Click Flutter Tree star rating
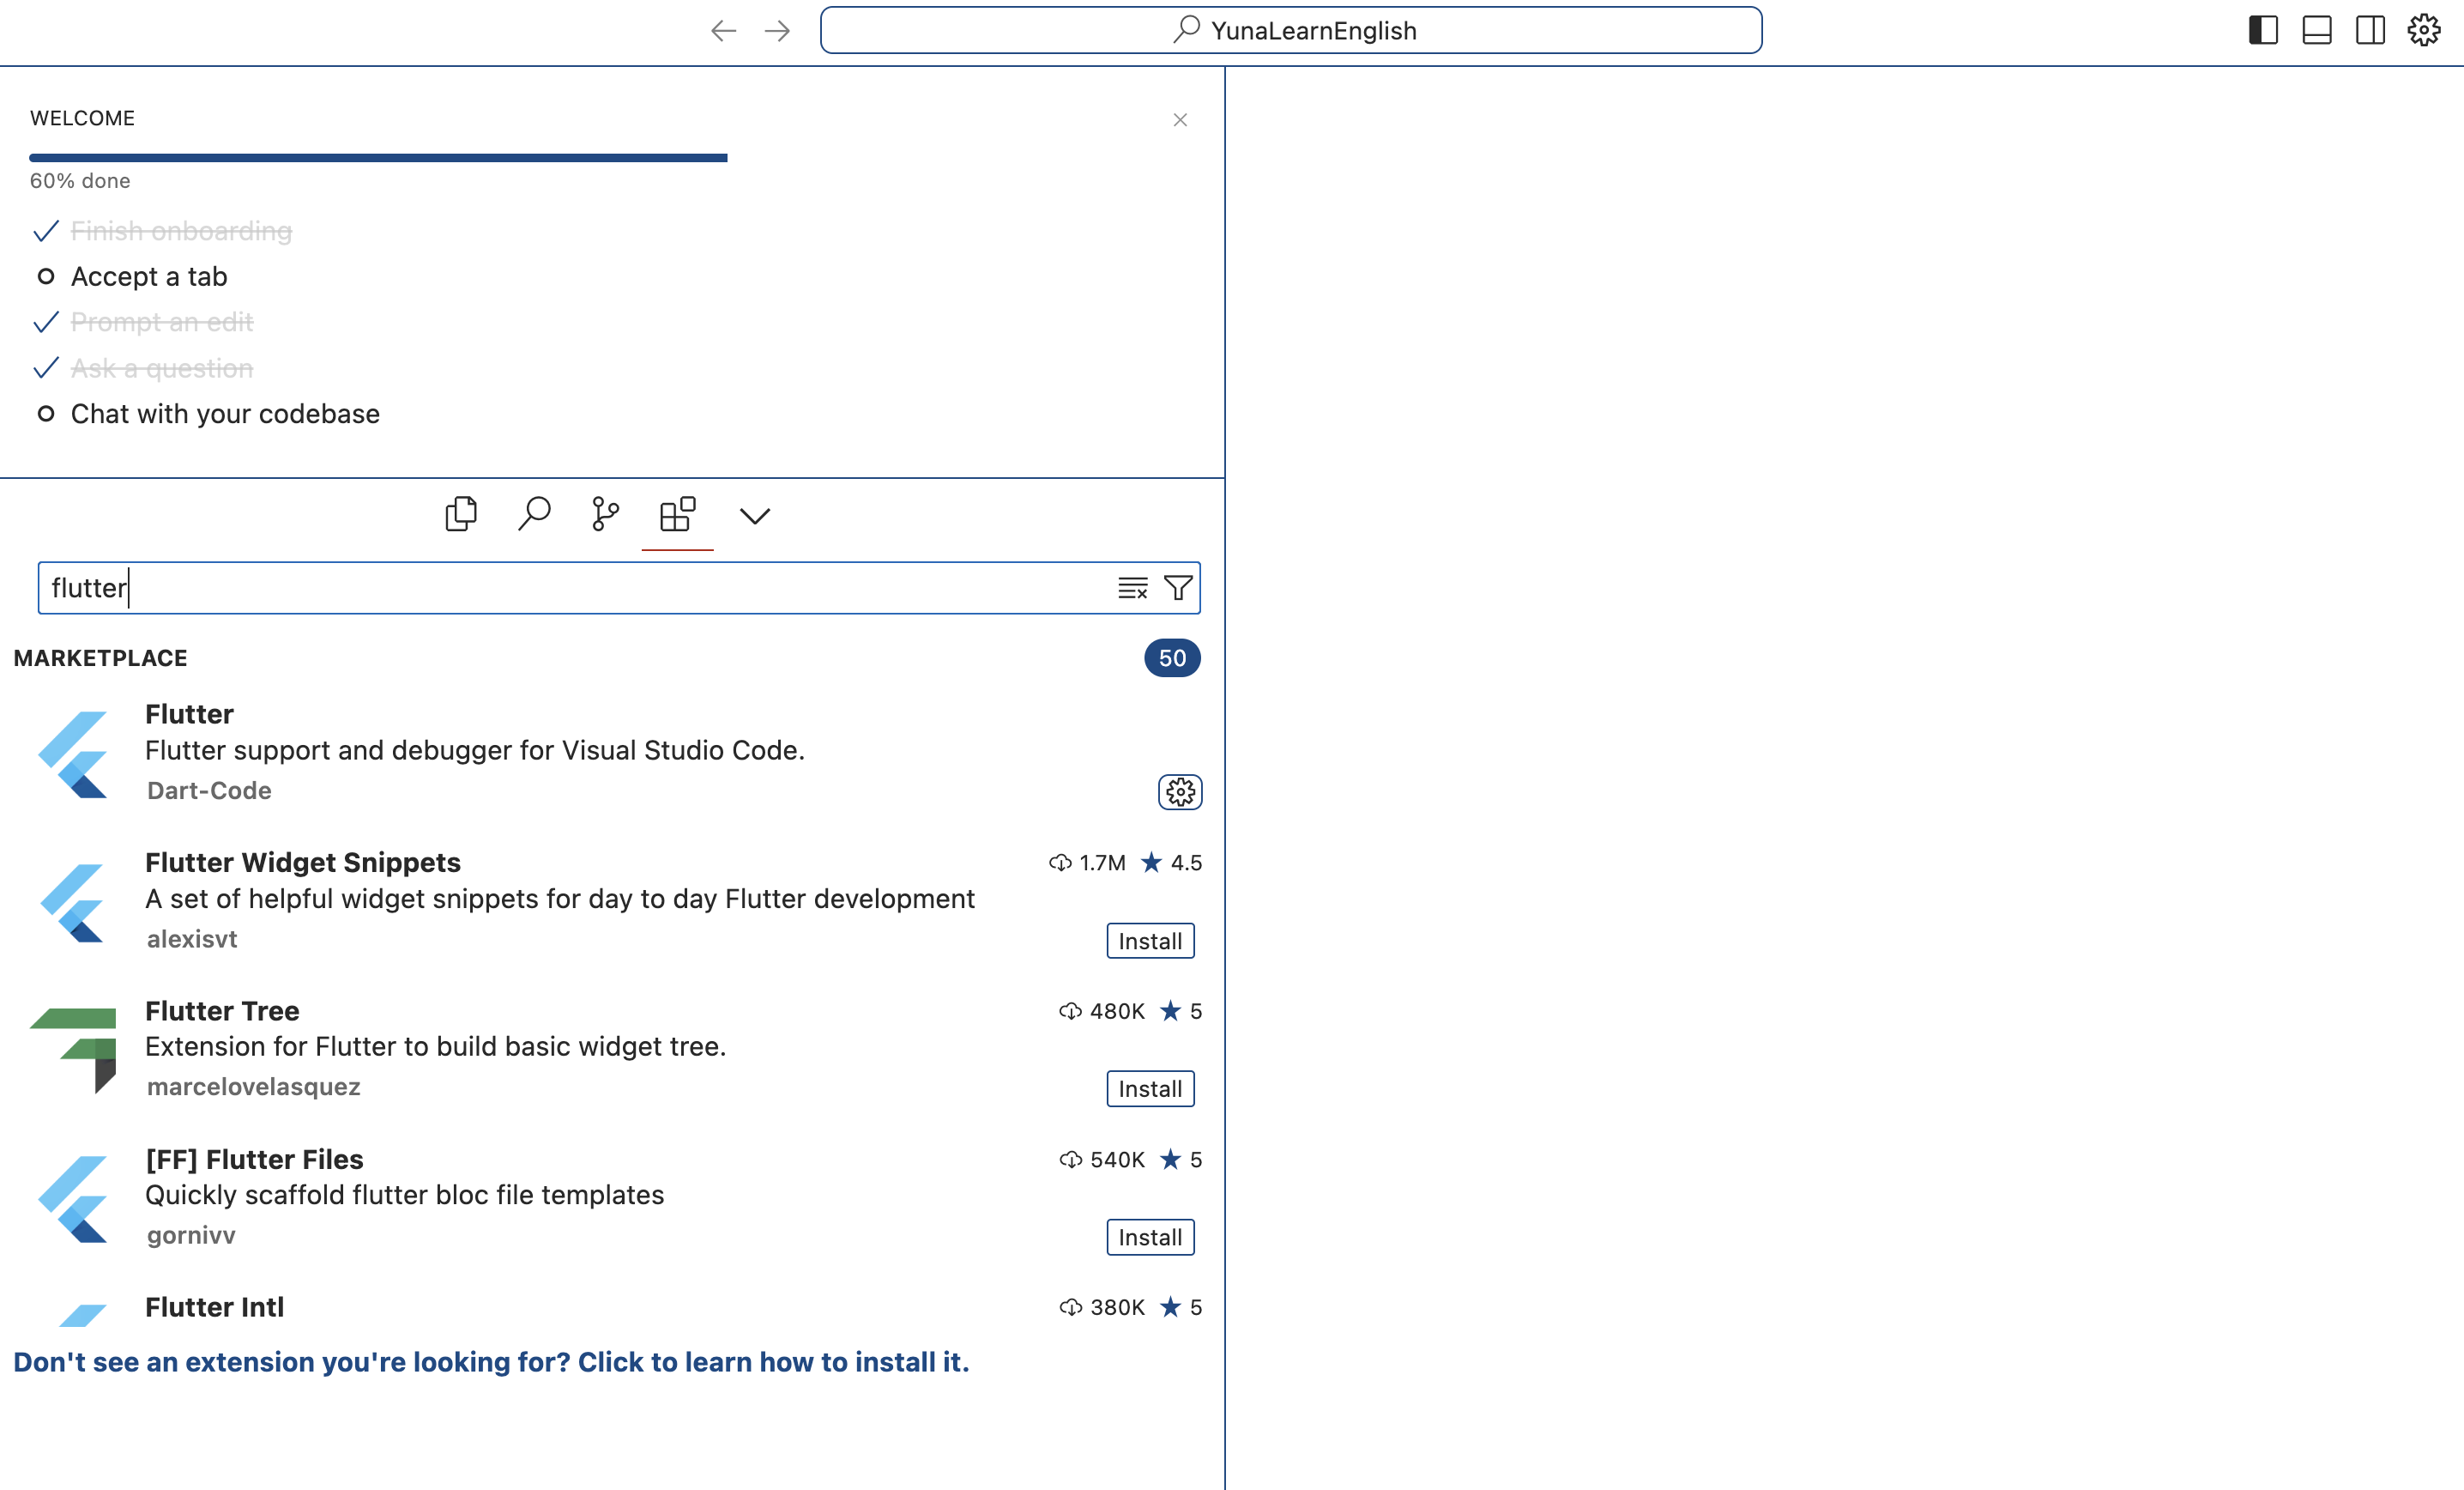This screenshot has height=1490, width=2464. point(1181,1011)
